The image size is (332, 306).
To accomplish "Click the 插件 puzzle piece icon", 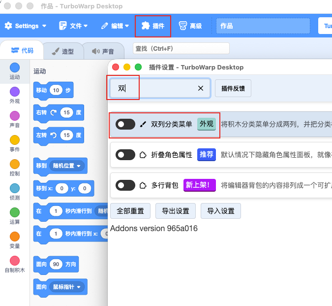I will [146, 26].
